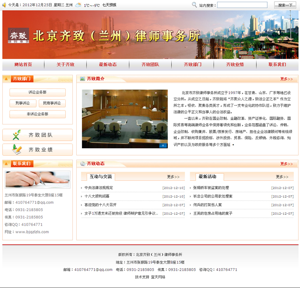Viewport: 300px width, 288px height.
Task: Open 关于齐致 navigation item
Action: (x=65, y=65)
